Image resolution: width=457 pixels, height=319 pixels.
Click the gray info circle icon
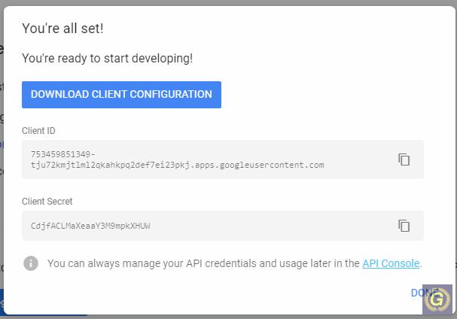pos(31,263)
